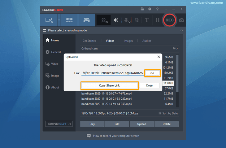
Task: Click the share link input field
Action: [113, 73]
